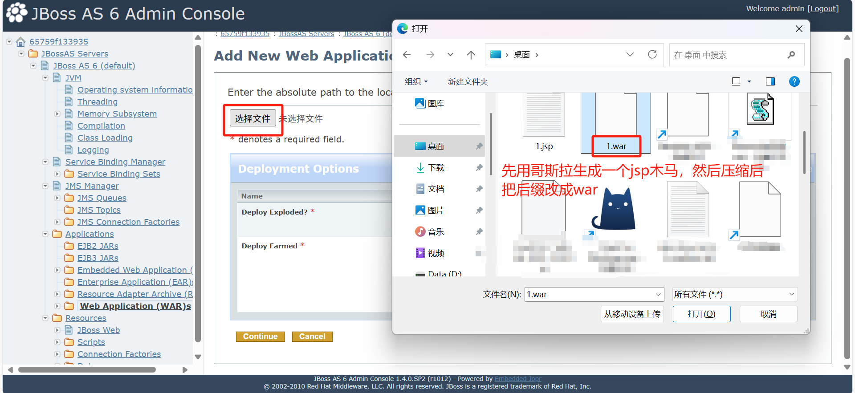Viewport: 855px width, 393px height.
Task: Click the tree panel vertical scrollbar
Action: [198, 193]
